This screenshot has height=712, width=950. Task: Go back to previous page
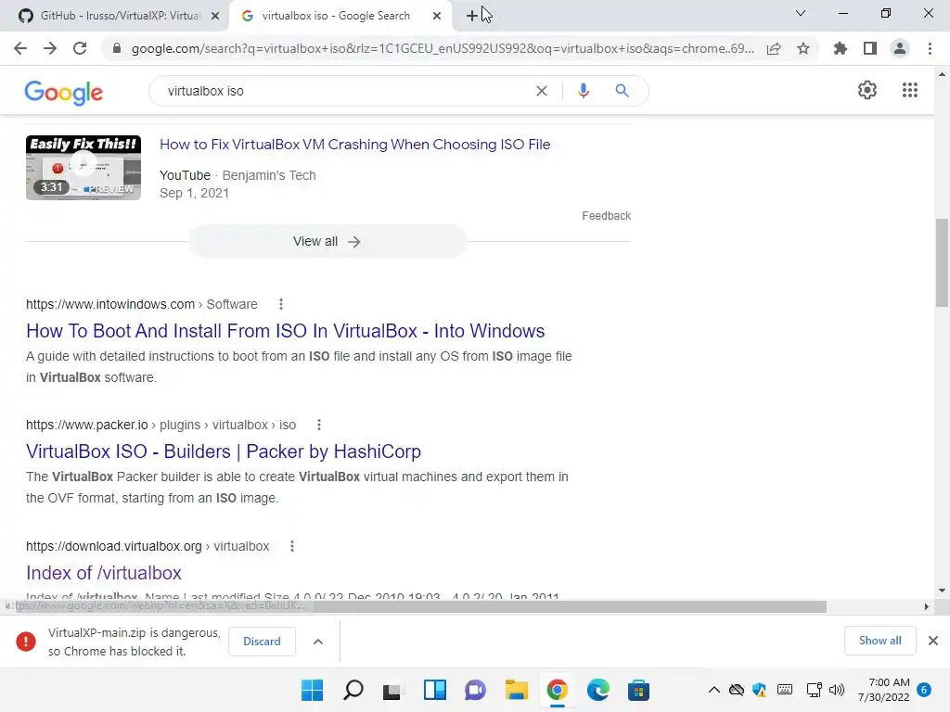click(20, 48)
